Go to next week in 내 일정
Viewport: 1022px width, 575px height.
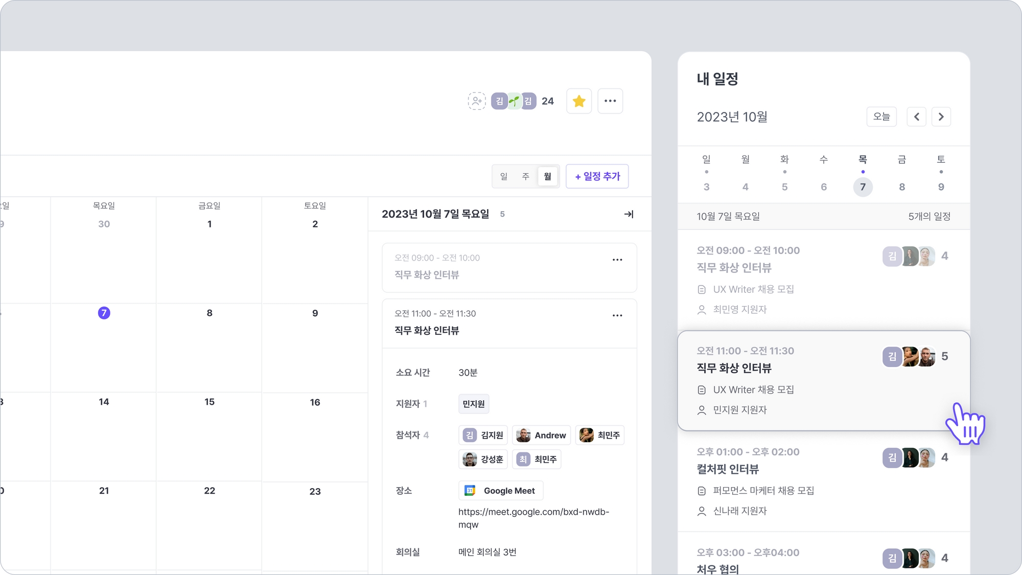click(941, 117)
